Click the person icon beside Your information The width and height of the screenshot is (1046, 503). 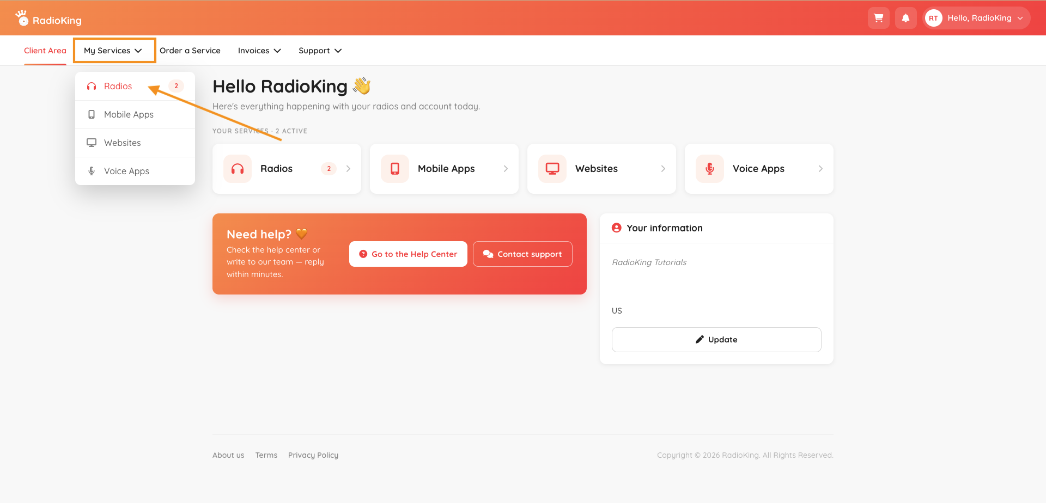(617, 228)
